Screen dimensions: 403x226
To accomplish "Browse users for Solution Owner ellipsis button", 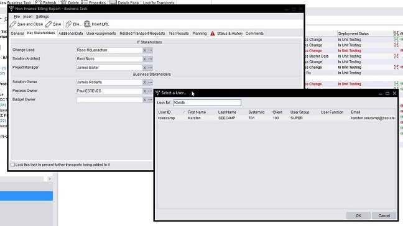I will (x=150, y=83).
